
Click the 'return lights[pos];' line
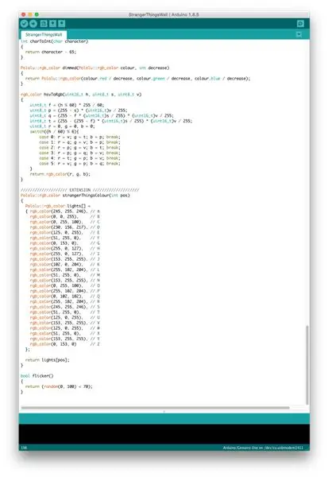(x=48, y=360)
